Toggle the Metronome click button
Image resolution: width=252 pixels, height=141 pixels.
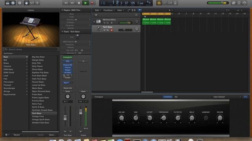pyautogui.click(x=175, y=3)
